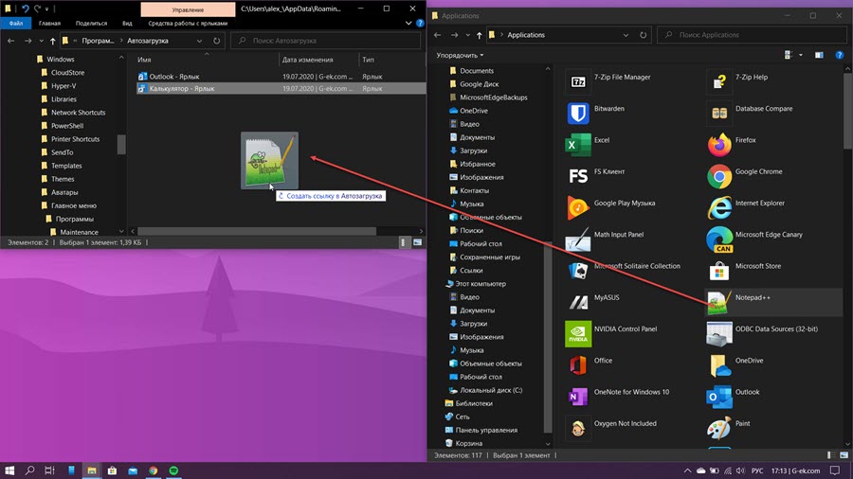Open Упорядочить dropdown menu
Screen dimensions: 853x479
point(460,55)
